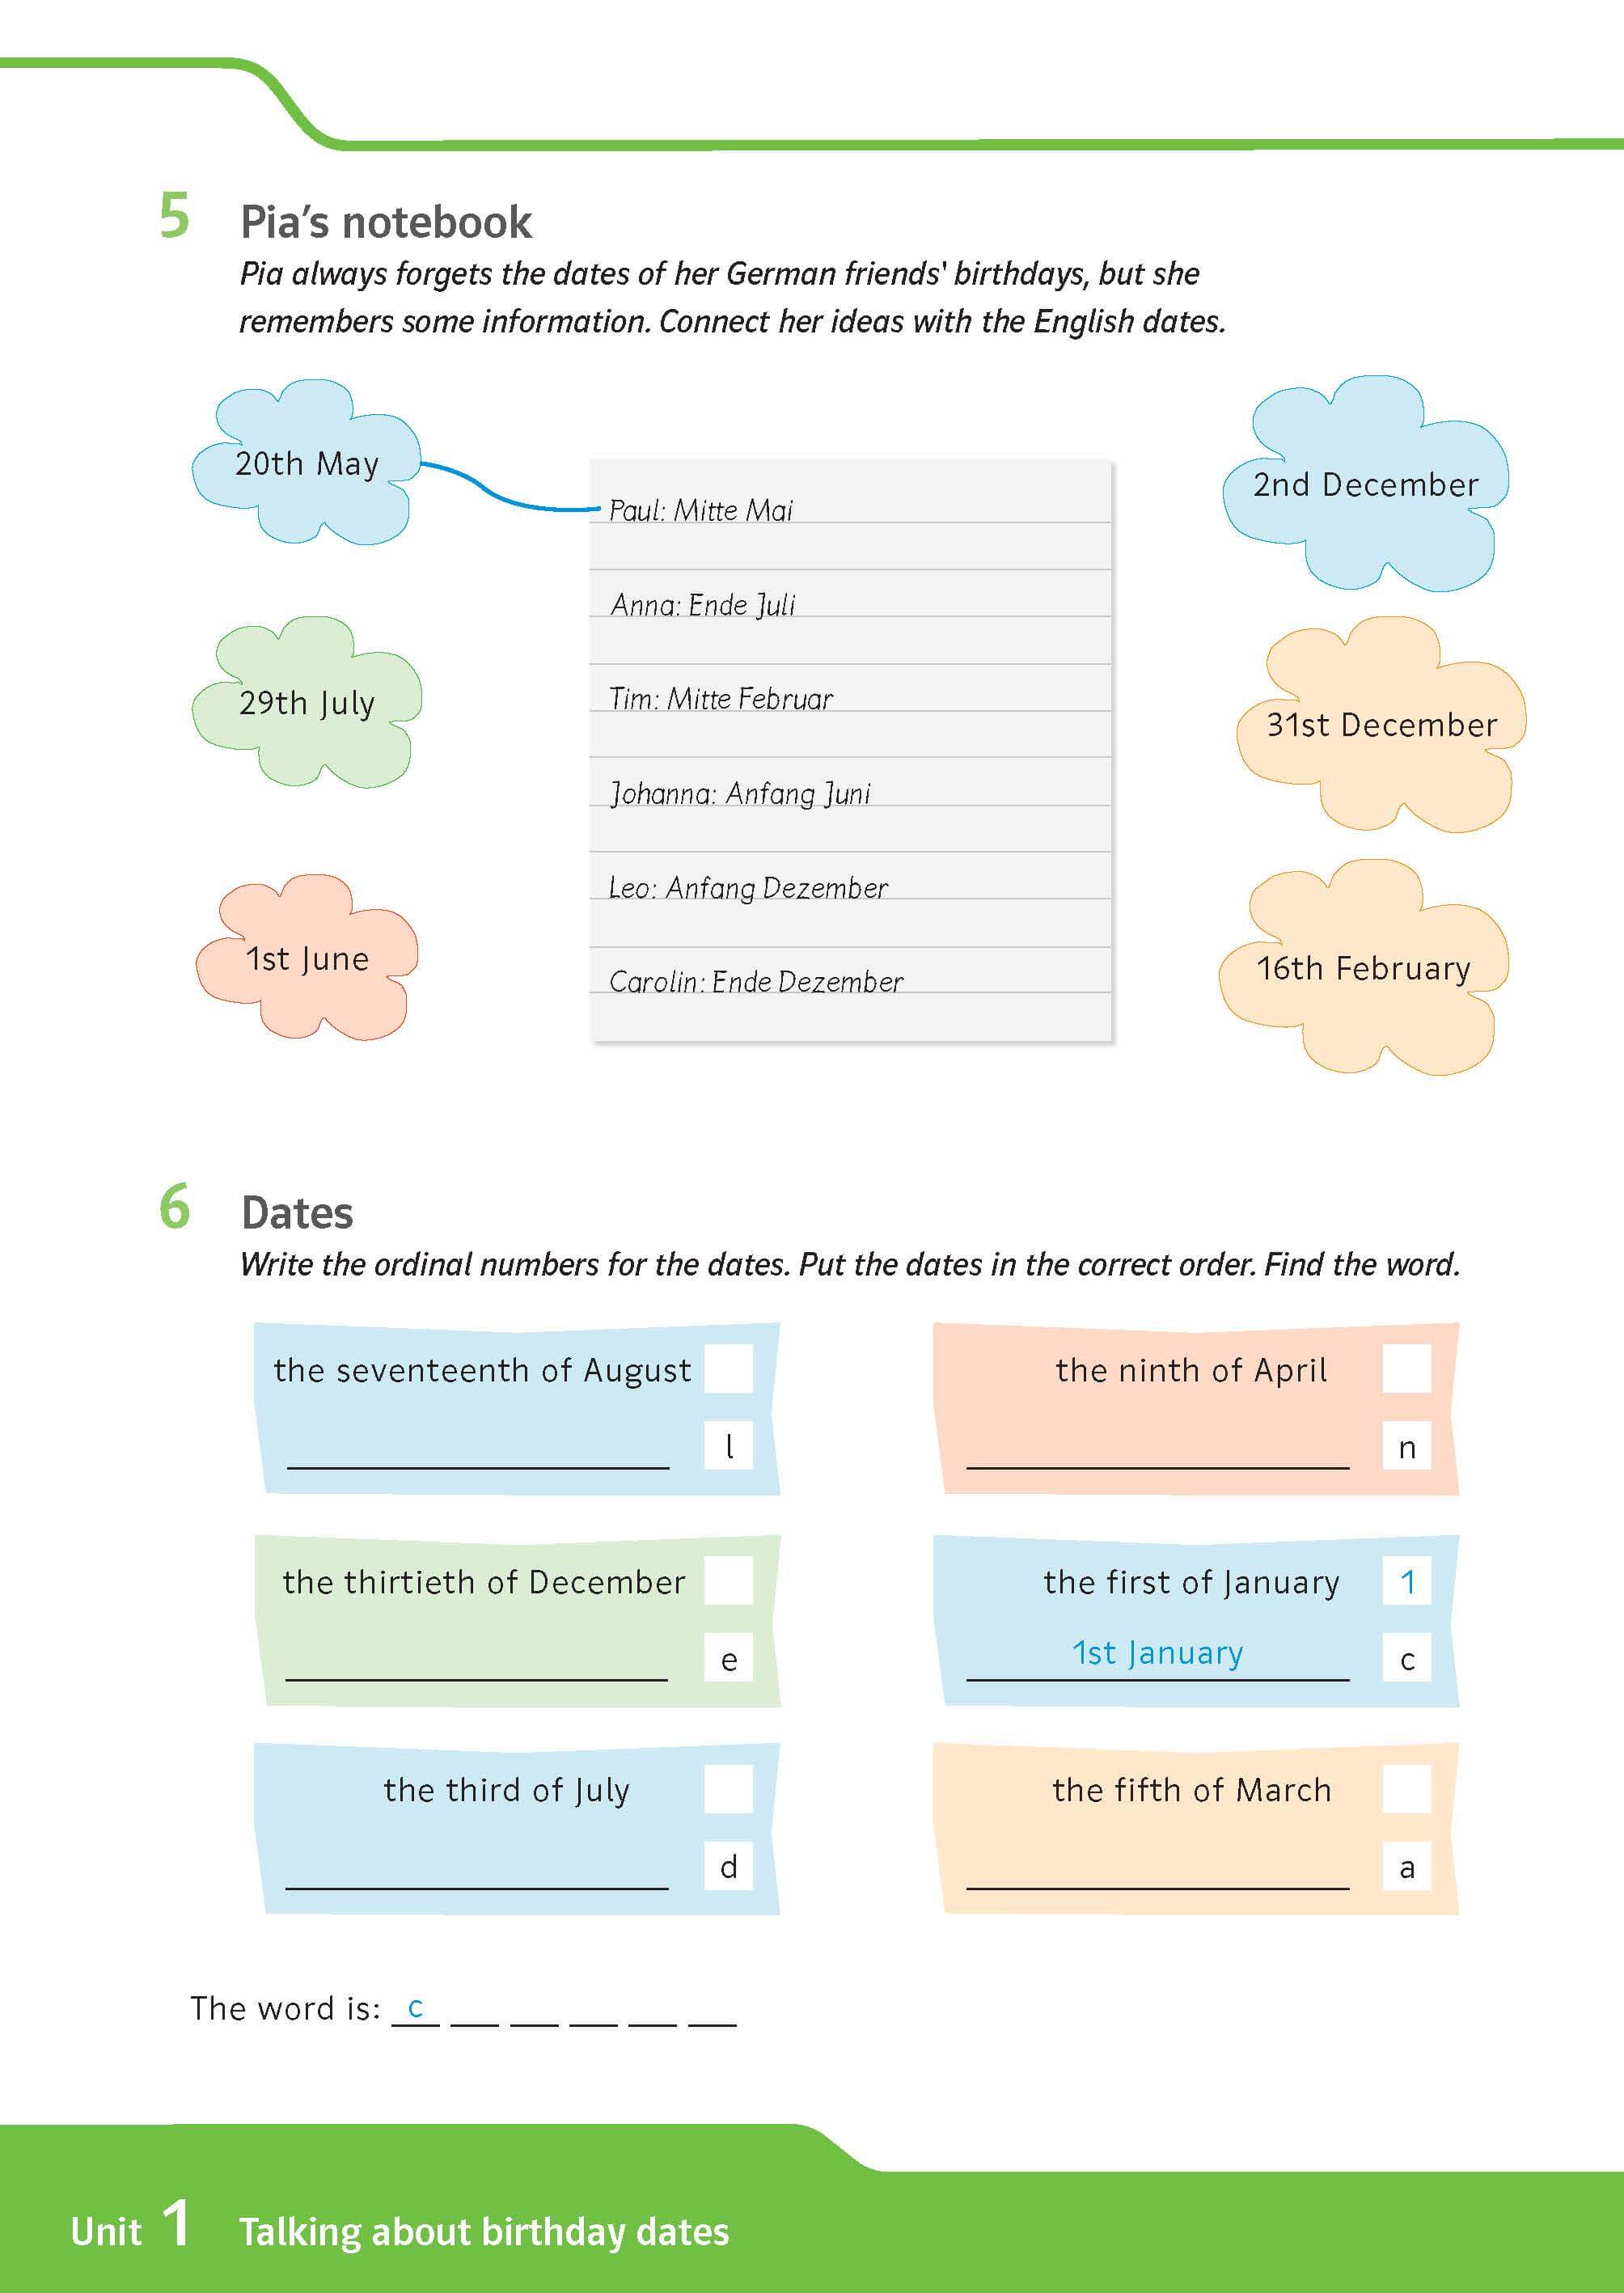
Task: Click the letter box labeled n
Action: pos(1407,1446)
